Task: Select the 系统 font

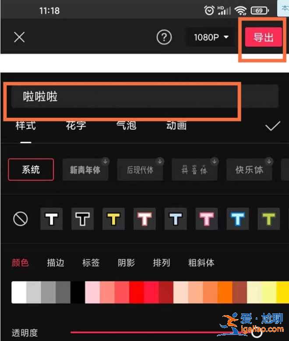Action: [x=31, y=170]
